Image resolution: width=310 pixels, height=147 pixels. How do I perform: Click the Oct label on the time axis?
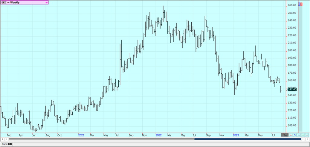pos(60,135)
